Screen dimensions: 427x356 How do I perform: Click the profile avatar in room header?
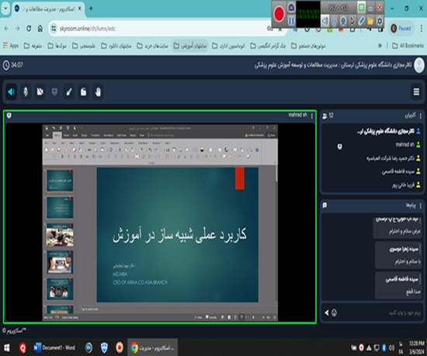[418, 65]
